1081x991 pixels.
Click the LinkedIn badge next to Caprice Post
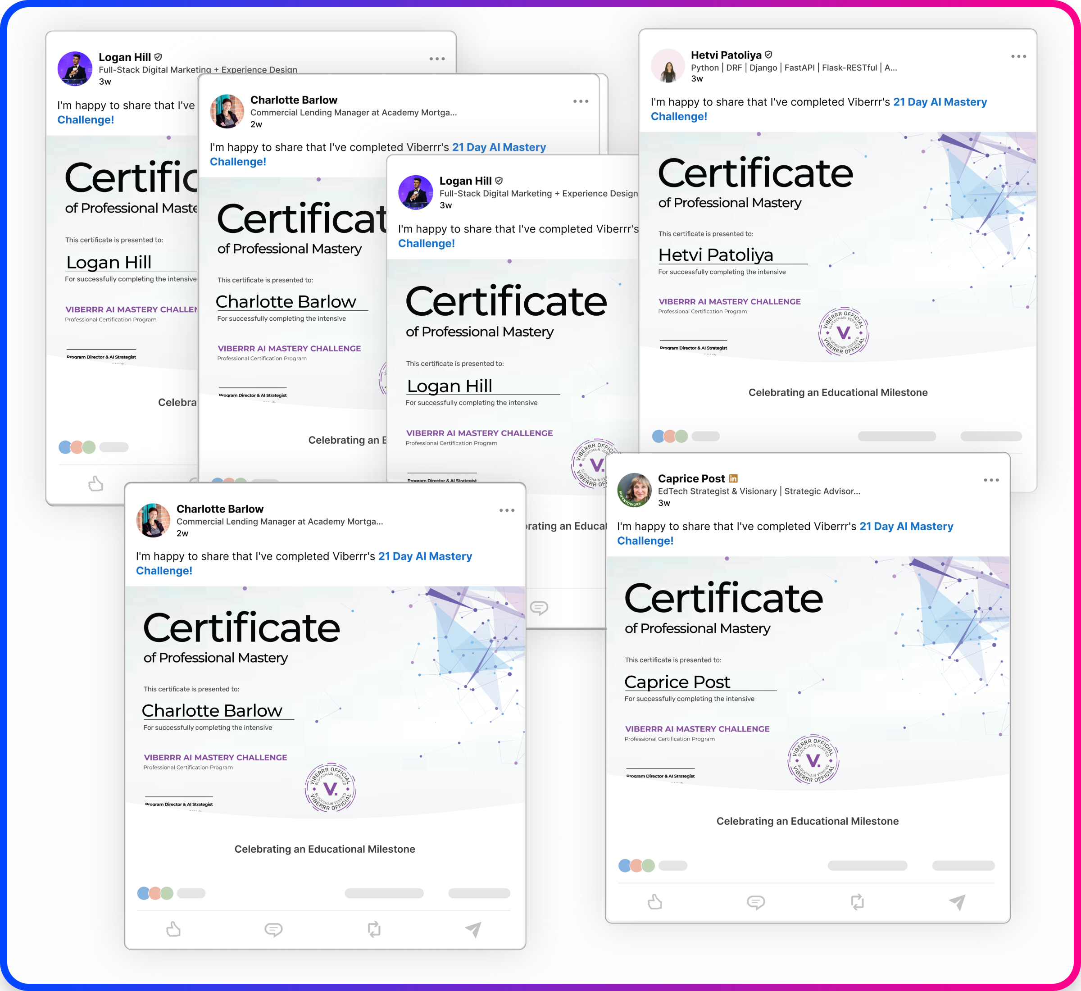(x=735, y=478)
